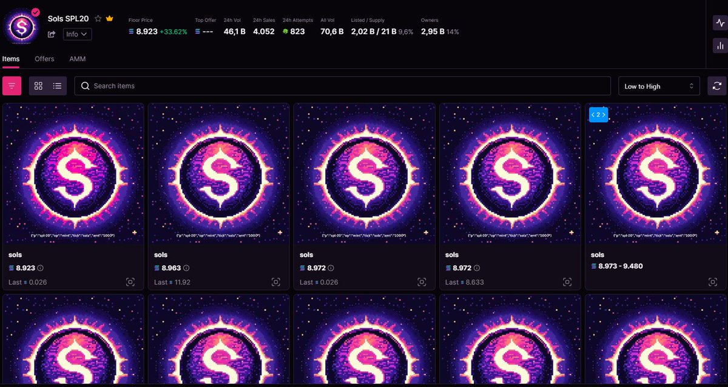Click the Sols SPL20 collection title
Screen dimensions: 728x387
pyautogui.click(x=68, y=19)
